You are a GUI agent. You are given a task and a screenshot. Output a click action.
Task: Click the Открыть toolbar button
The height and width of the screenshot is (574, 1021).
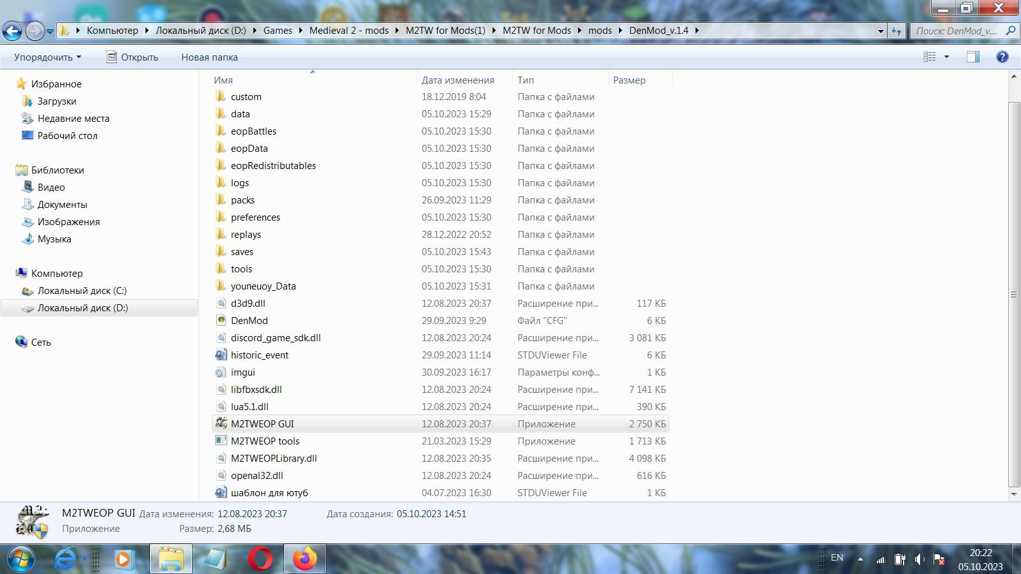click(132, 57)
